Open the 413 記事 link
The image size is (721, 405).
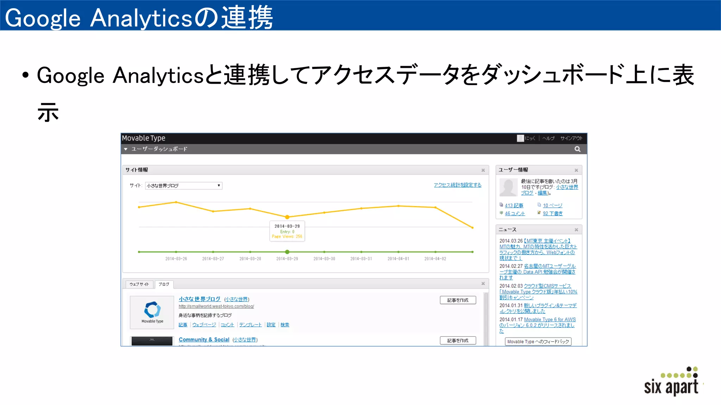tap(514, 206)
